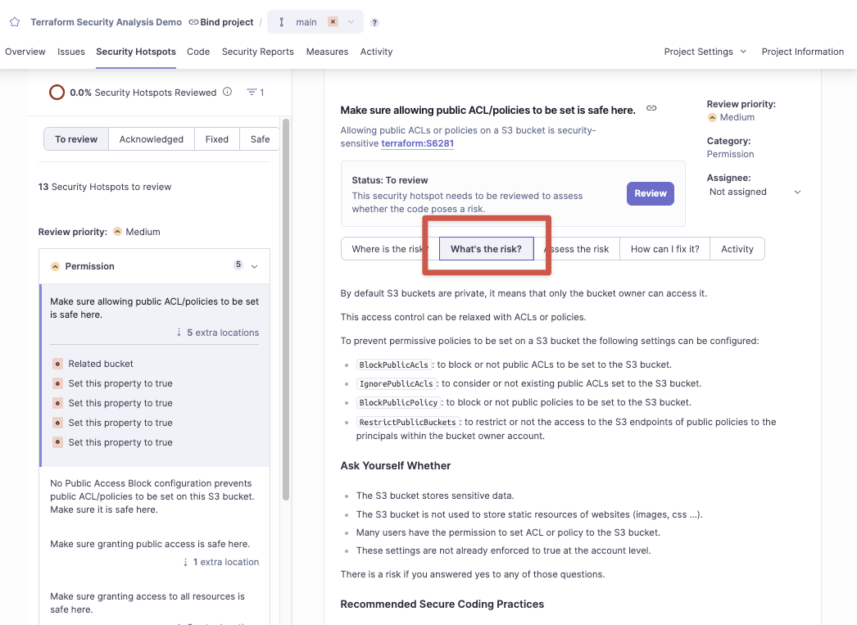
Task: Select the Safe status filter
Action: tap(261, 139)
